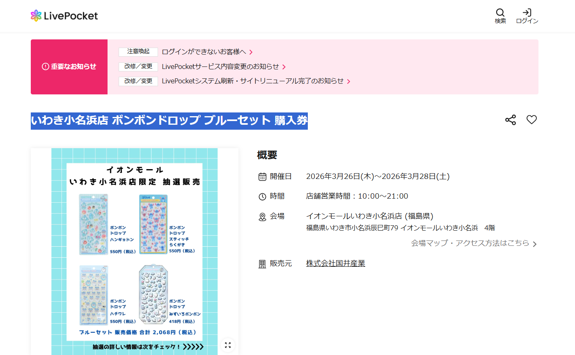Click the login icon at top right
Screen dimensions: 575x355
[x=527, y=16]
